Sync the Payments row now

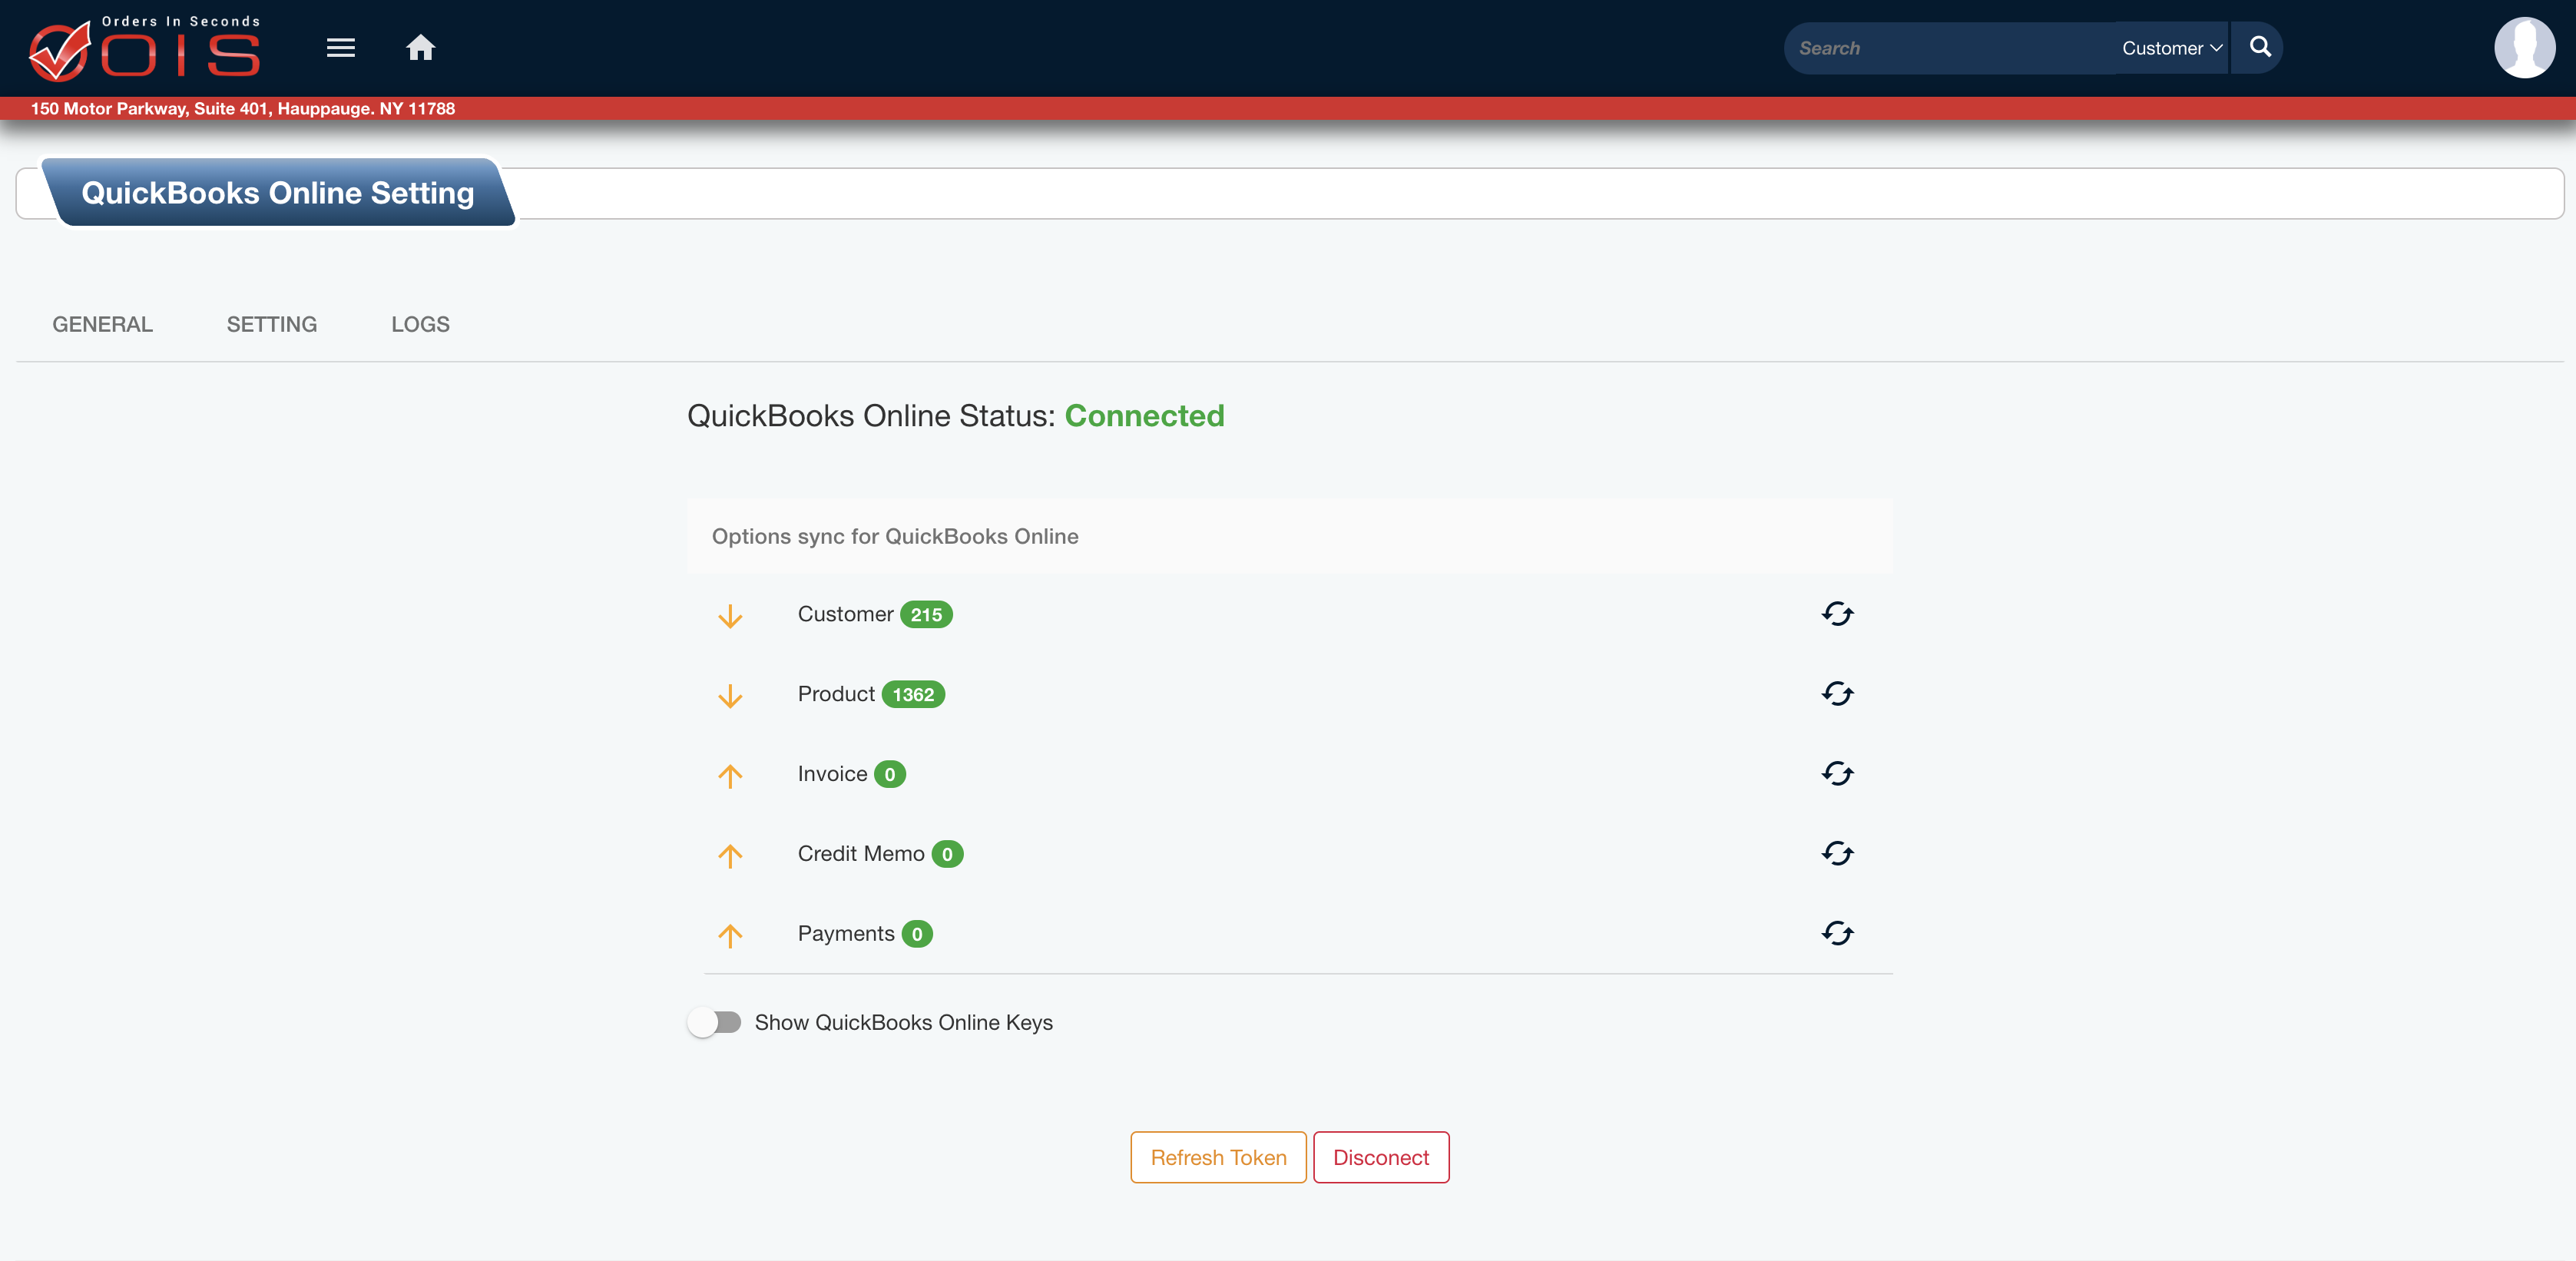coord(1837,934)
